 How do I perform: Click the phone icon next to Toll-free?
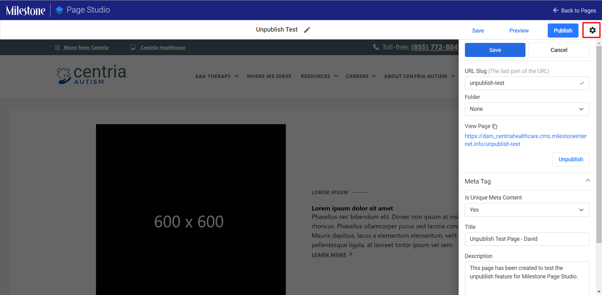pyautogui.click(x=376, y=47)
